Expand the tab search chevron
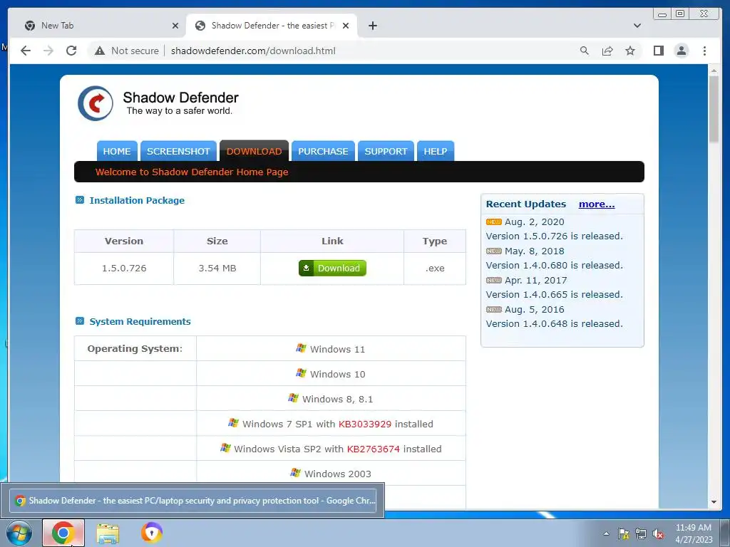The height and width of the screenshot is (547, 730). point(637,26)
